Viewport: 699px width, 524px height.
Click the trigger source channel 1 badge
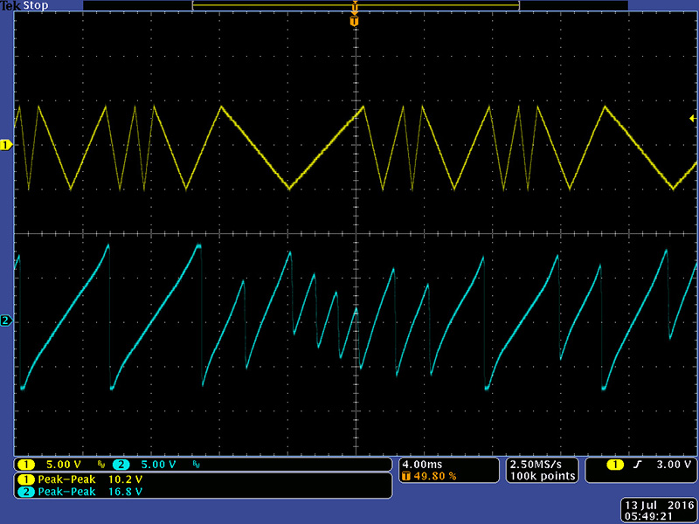[615, 465]
